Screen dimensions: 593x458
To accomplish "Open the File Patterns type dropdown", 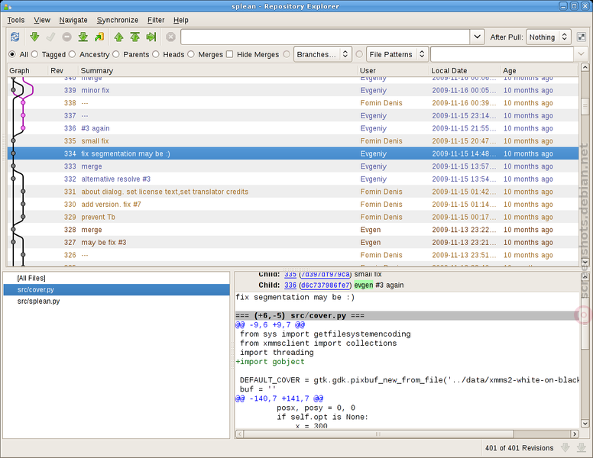I will click(397, 54).
